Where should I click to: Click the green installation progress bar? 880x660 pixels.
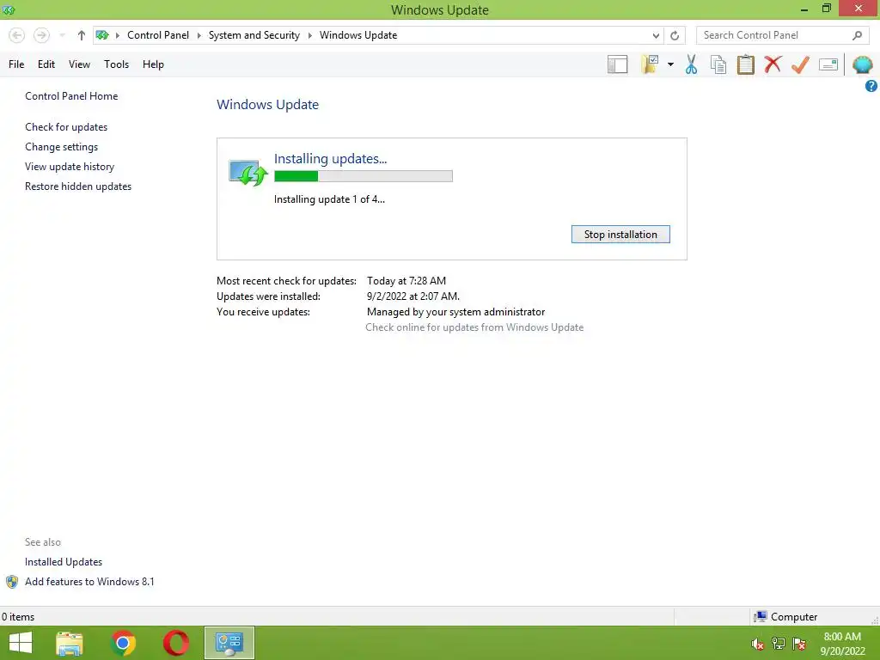pyautogui.click(x=364, y=176)
